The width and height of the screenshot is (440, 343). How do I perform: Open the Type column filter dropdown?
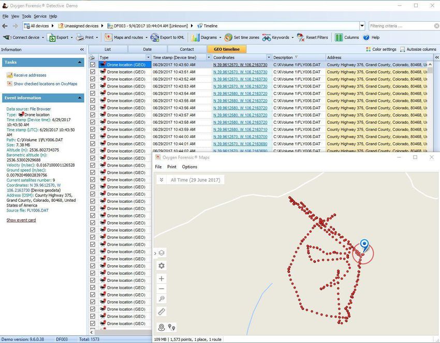coord(148,57)
